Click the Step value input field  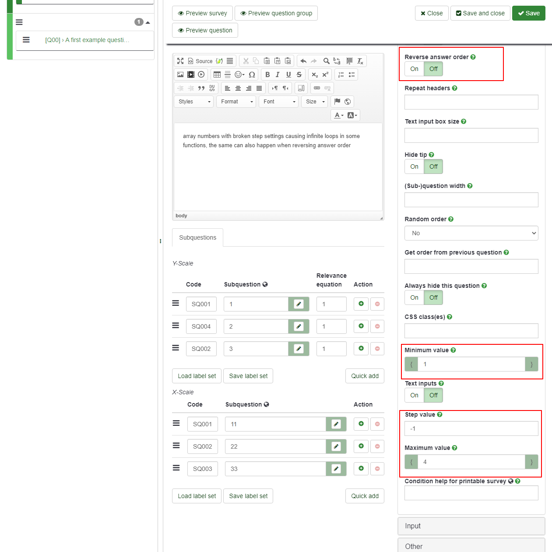tap(471, 428)
